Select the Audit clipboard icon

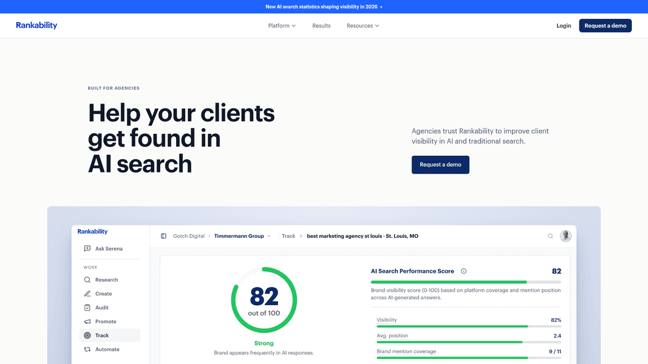87,307
